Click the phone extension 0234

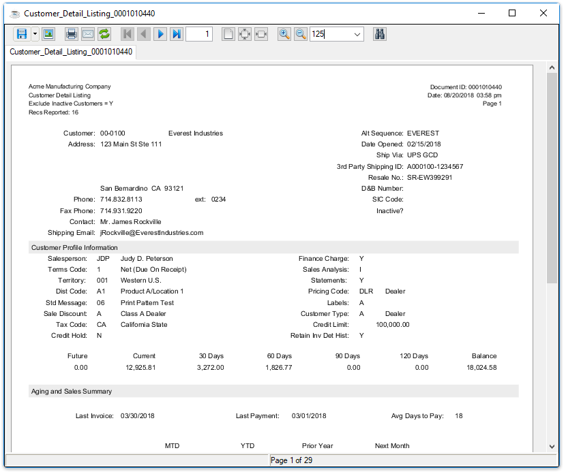(x=218, y=200)
